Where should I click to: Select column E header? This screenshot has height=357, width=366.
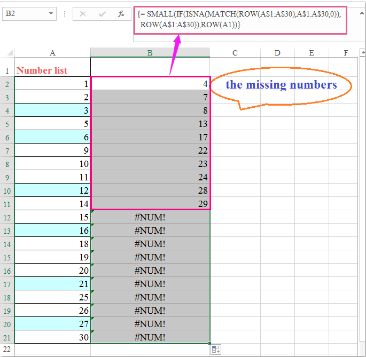point(312,52)
